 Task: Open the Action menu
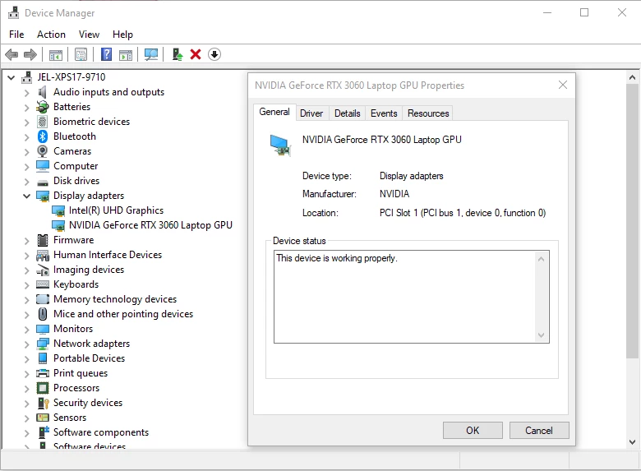51,35
